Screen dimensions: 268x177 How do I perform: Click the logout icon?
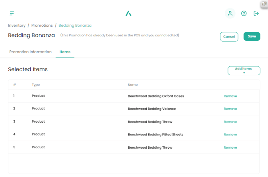coord(256,13)
